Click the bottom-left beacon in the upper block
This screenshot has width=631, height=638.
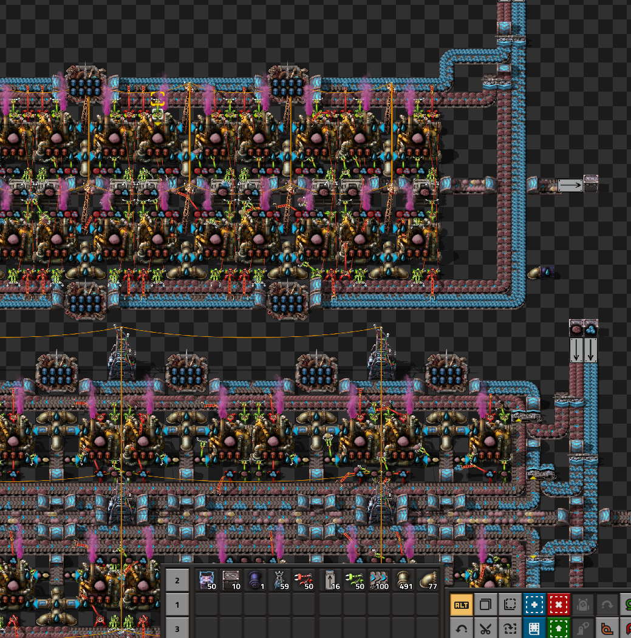(x=86, y=300)
